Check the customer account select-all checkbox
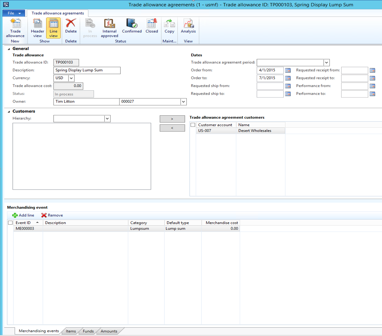The height and width of the screenshot is (336, 382). [193, 125]
